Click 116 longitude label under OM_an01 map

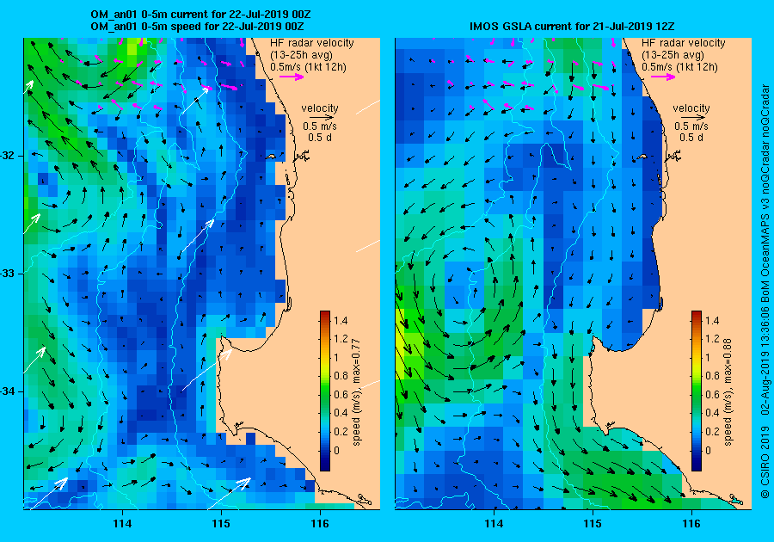tap(320, 523)
